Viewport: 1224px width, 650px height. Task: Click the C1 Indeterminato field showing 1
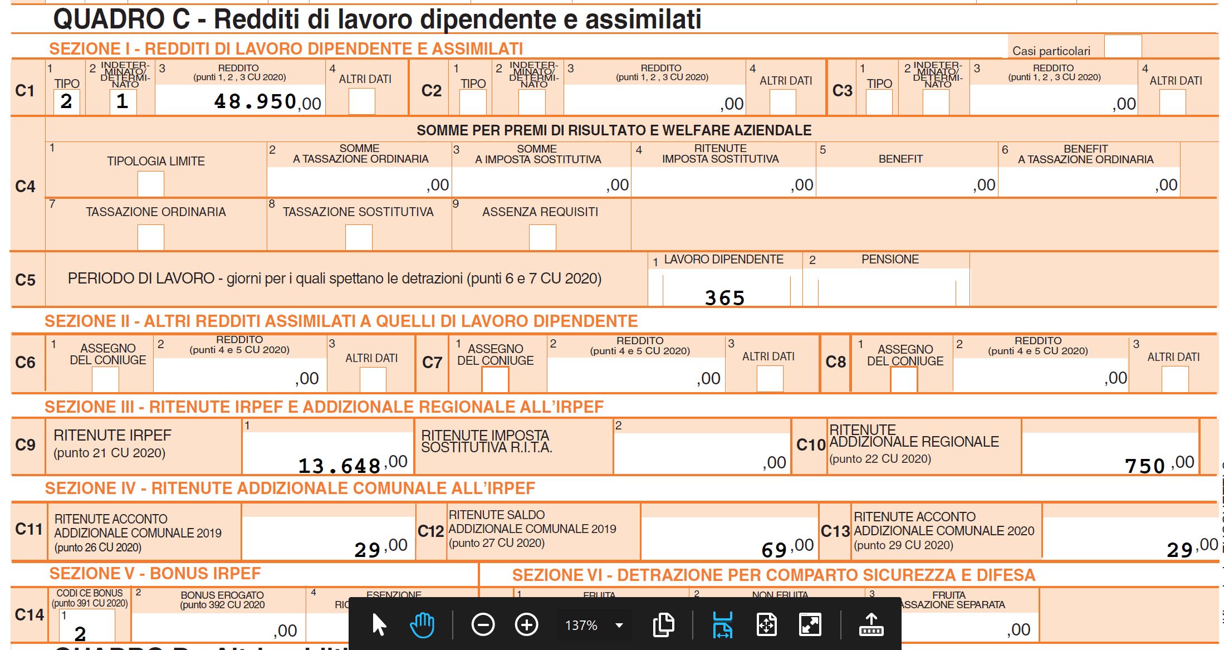(123, 102)
